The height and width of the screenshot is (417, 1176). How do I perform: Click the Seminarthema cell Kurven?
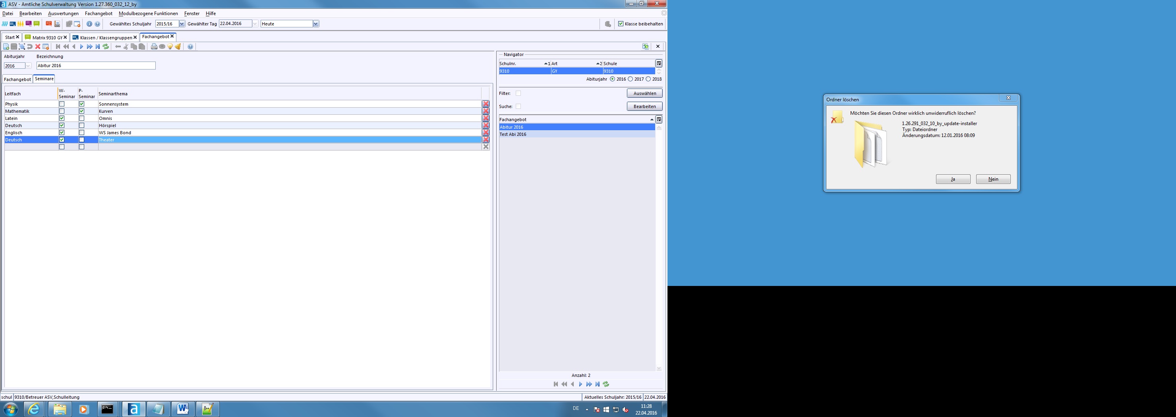[290, 111]
